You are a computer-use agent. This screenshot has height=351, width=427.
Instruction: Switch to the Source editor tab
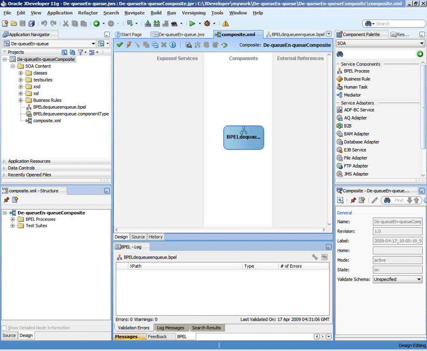coord(138,237)
